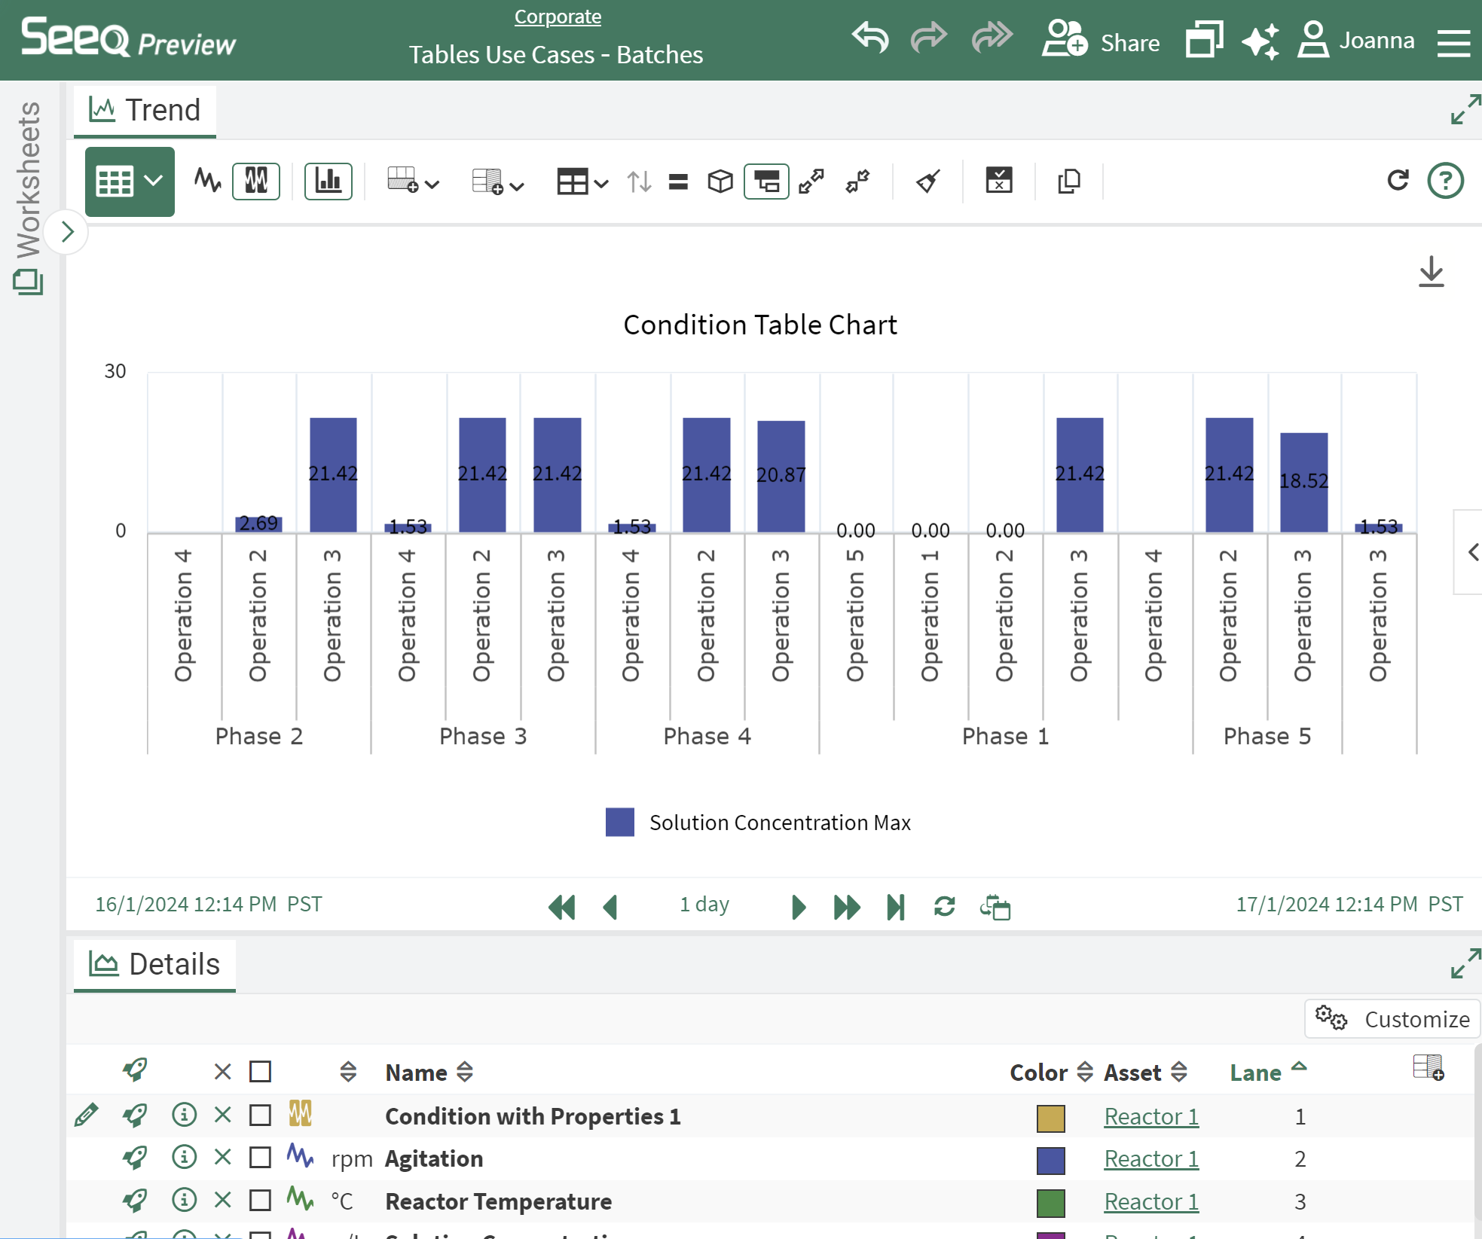Sort Details by Lane column
Screen dimensions: 1482x1239
(1268, 1072)
